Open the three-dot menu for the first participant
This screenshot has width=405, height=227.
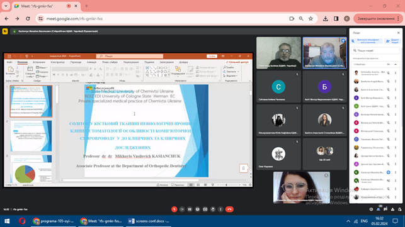[x=396, y=73]
